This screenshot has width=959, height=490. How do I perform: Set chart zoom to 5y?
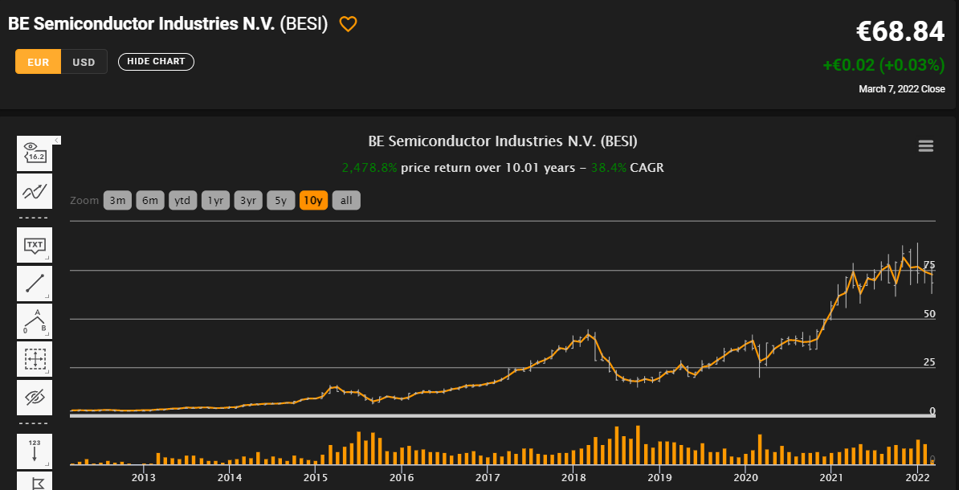[x=280, y=200]
